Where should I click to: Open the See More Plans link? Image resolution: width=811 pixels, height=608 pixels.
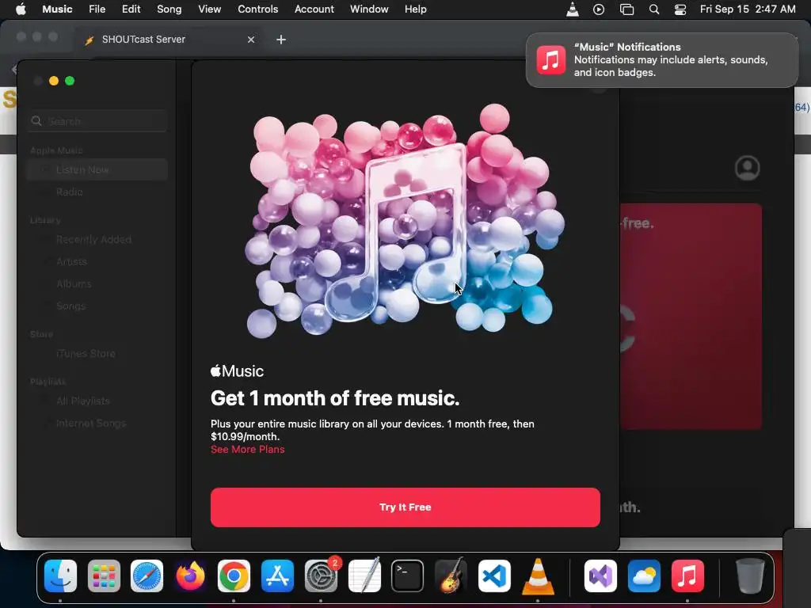247,450
